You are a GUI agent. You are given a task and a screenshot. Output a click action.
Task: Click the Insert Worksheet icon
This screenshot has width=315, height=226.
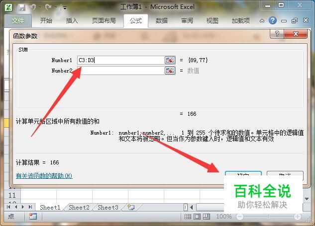click(131, 207)
